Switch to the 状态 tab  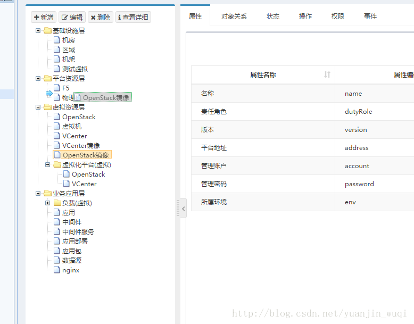(273, 16)
